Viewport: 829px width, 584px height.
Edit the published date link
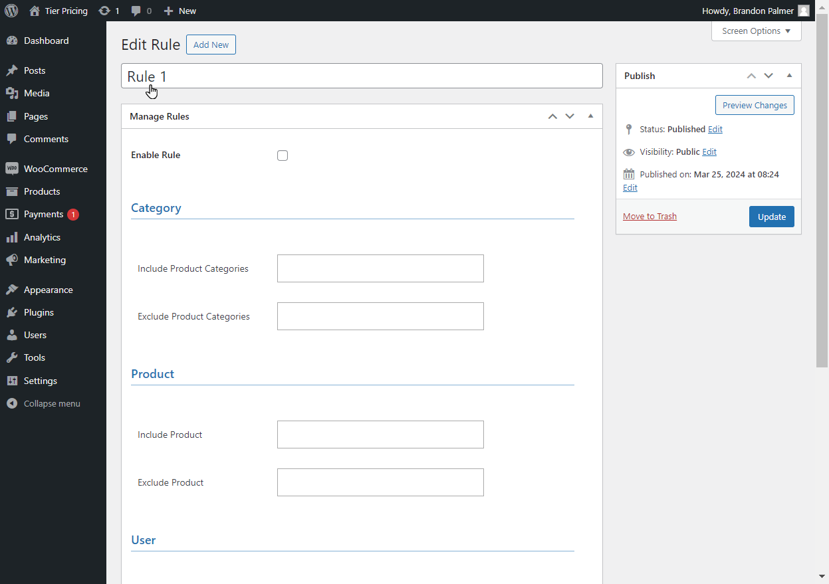[630, 187]
